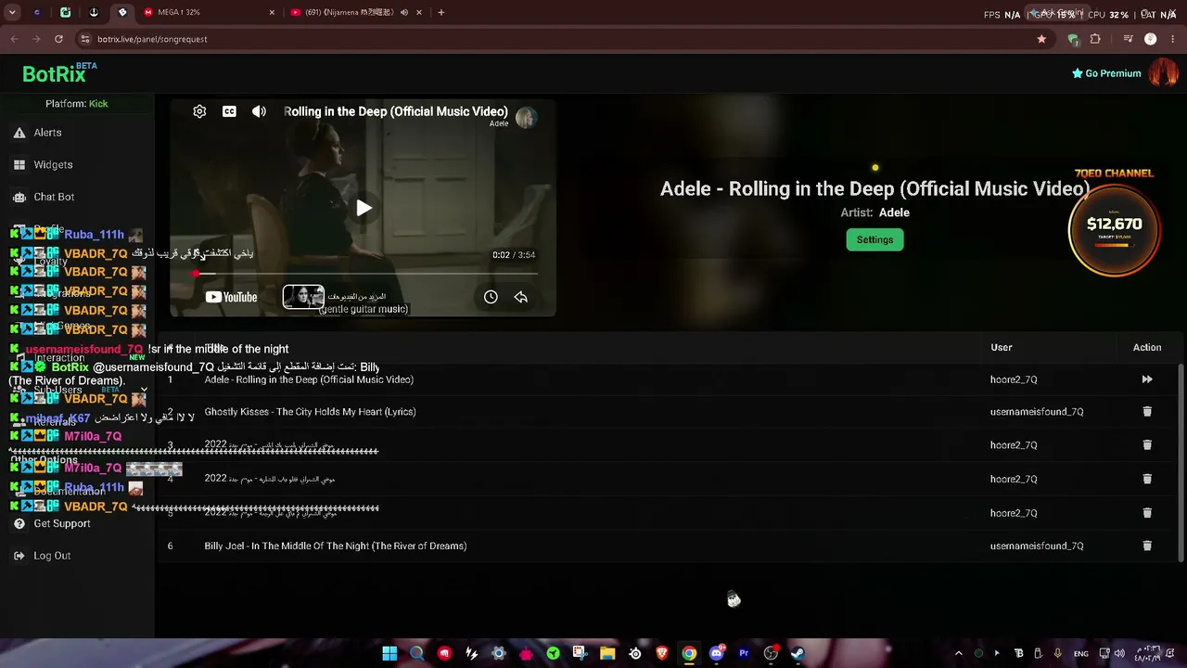Click the Share arrow on the video

tap(521, 297)
